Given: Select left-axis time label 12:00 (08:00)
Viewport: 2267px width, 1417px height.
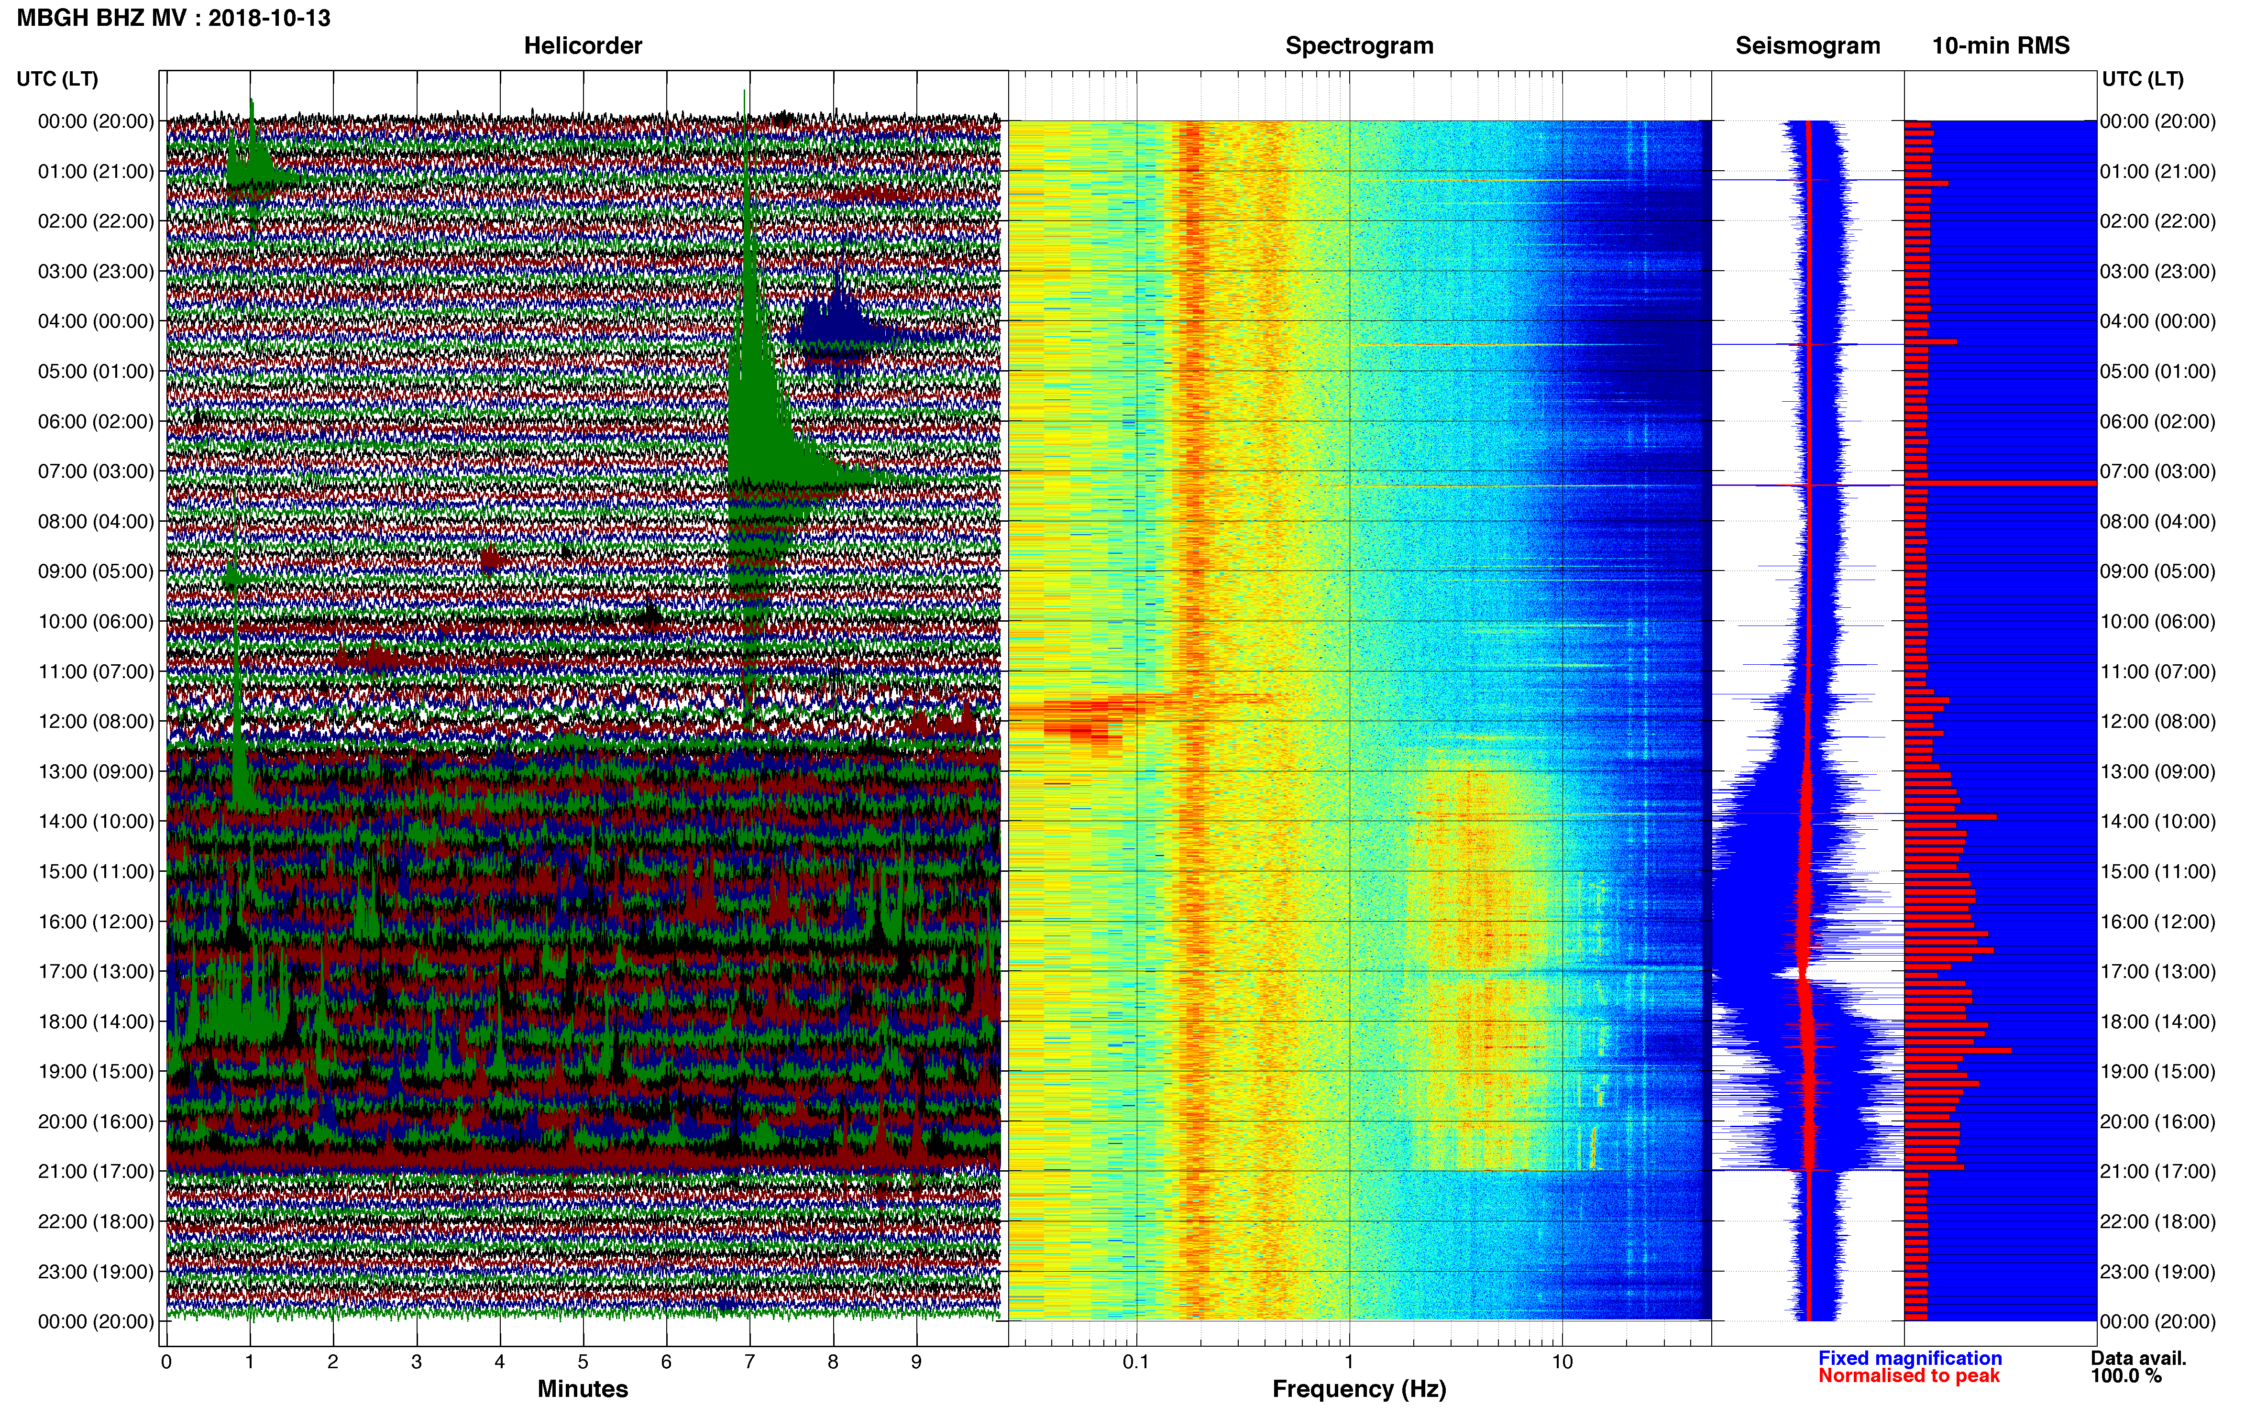Looking at the screenshot, I should pyautogui.click(x=96, y=722).
